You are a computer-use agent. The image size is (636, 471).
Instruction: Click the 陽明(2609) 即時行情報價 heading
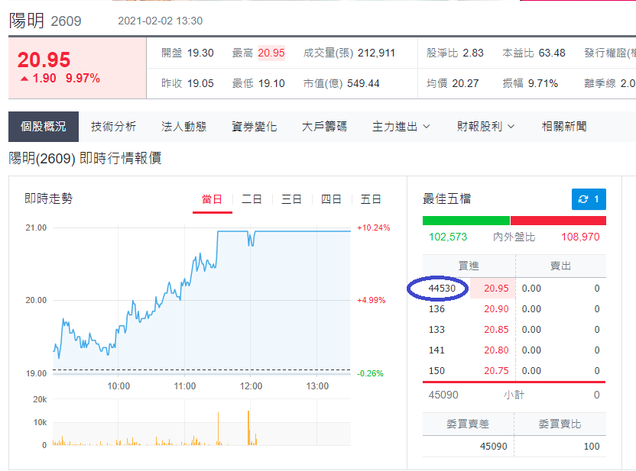point(85,158)
